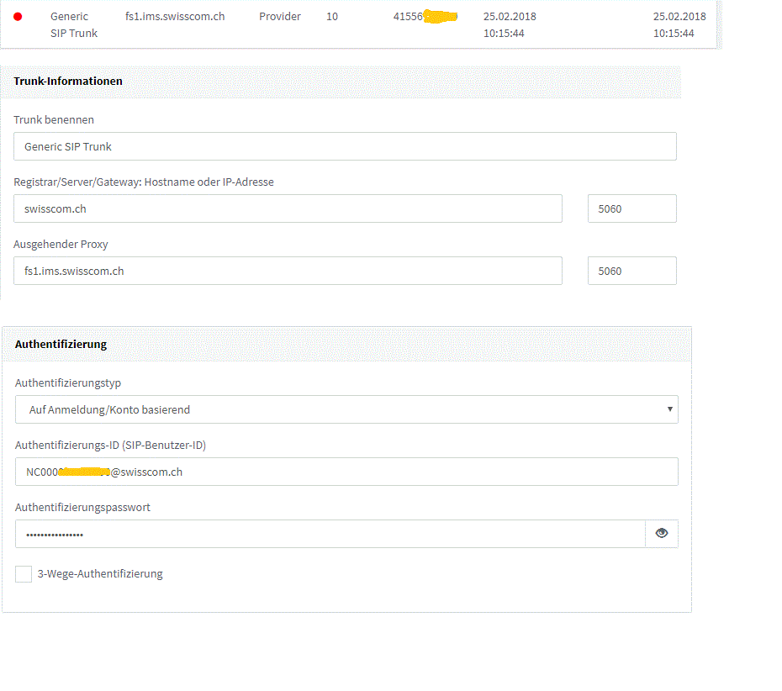782x691 pixels.
Task: Open the Authentifizierungstyp dropdown
Action: tap(346, 409)
